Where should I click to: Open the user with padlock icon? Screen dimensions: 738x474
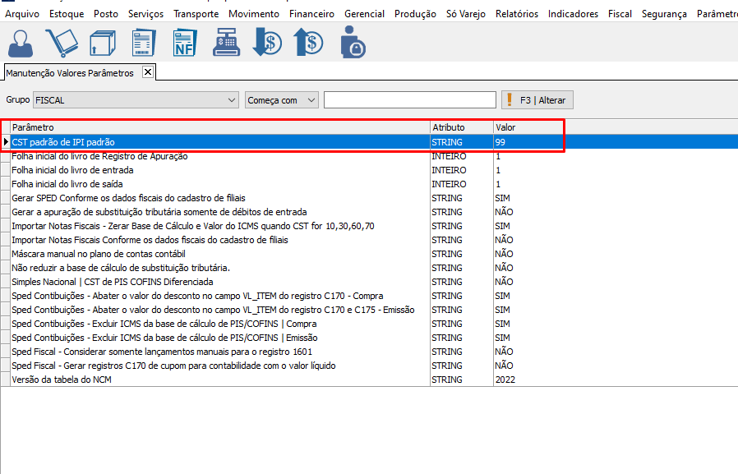point(352,42)
